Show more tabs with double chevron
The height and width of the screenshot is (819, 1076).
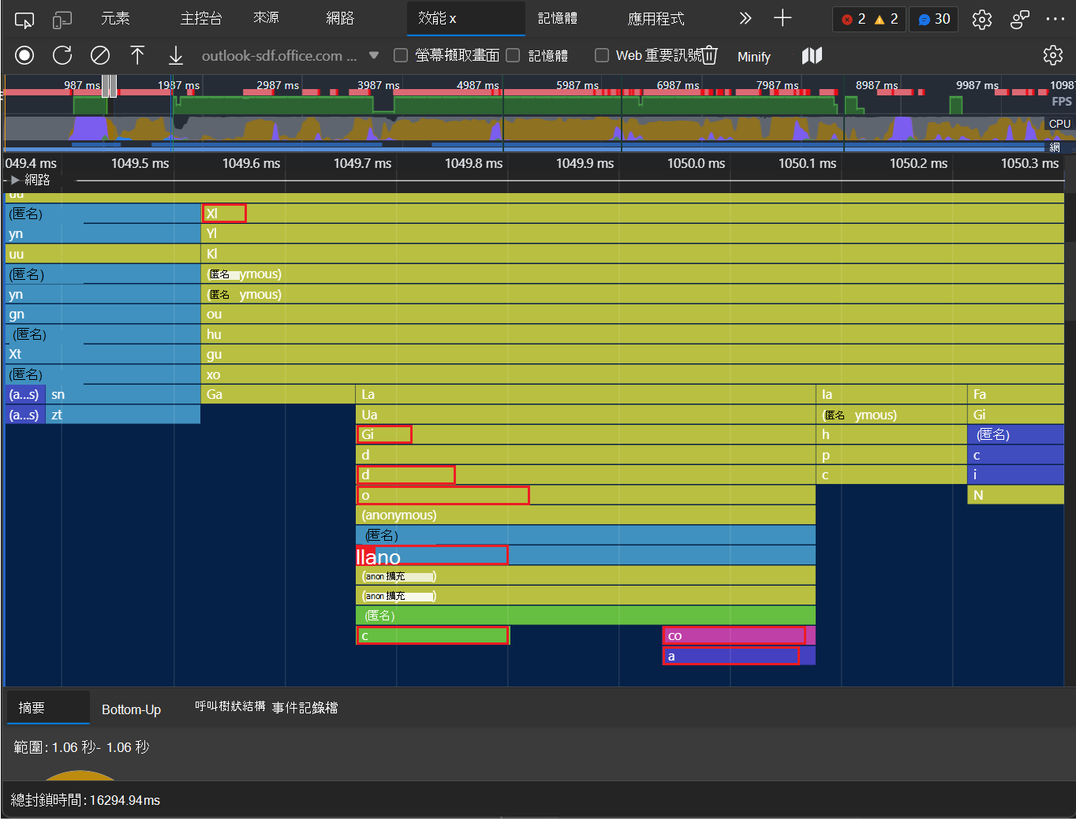(x=745, y=18)
